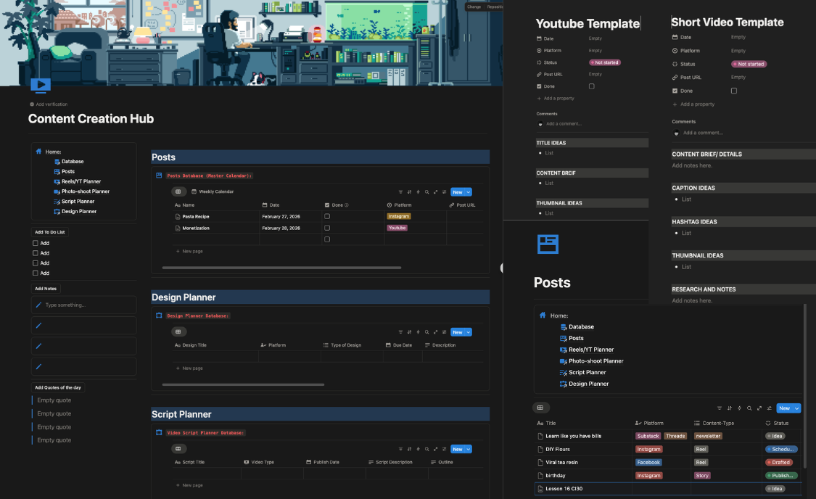The image size is (816, 499).
Task: Click the blue video page icon below cover
Action: pos(41,86)
